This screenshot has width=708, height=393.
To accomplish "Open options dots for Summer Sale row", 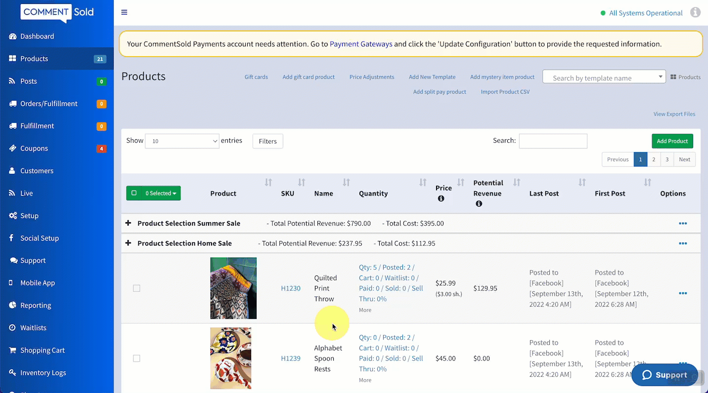I will click(x=683, y=224).
